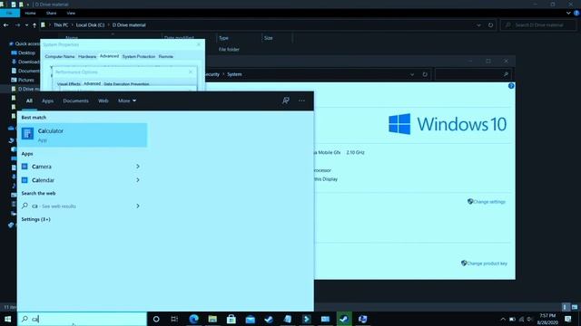Open the More filter dropdown
The width and height of the screenshot is (581, 326).
pos(127,101)
